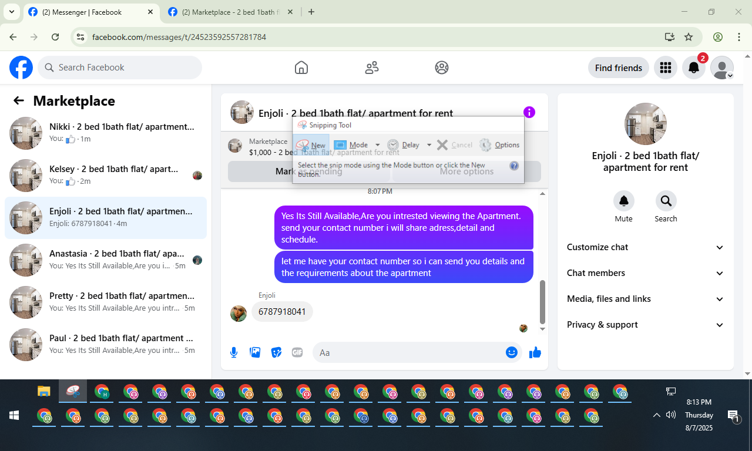This screenshot has height=451, width=752.
Task: Send a thumbs-up like
Action: pos(535,352)
